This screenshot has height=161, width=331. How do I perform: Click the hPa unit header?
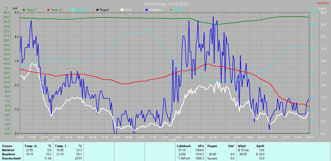[201, 146]
